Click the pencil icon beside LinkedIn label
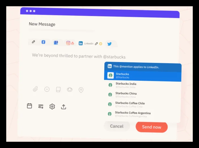199x148 pixels. [96, 44]
